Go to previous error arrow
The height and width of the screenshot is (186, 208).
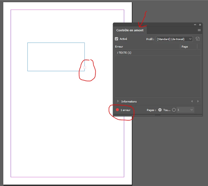(x=192, y=101)
